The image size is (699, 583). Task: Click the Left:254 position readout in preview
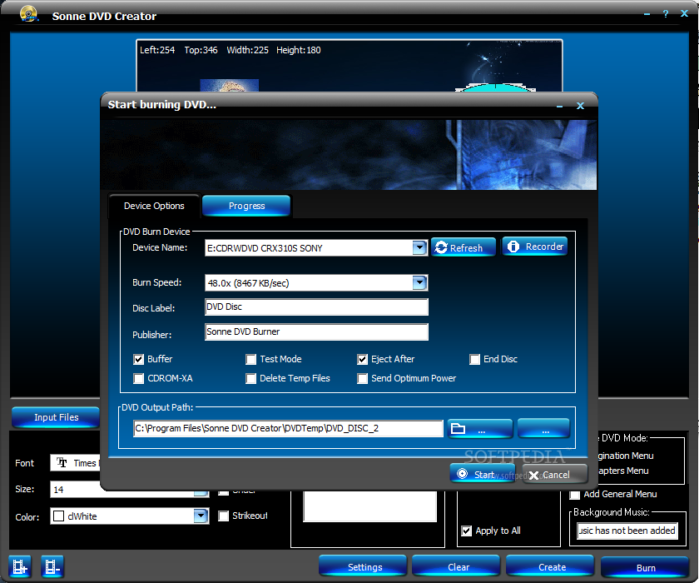coord(157,50)
